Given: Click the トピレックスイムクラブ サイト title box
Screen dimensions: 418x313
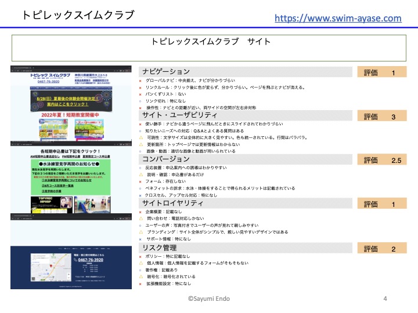Looking at the screenshot, I should tap(209, 47).
